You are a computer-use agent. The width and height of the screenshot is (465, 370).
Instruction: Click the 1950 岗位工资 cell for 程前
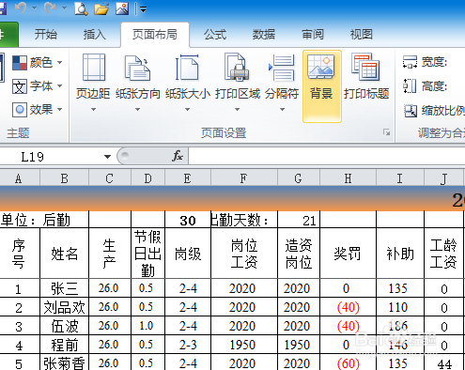click(244, 345)
